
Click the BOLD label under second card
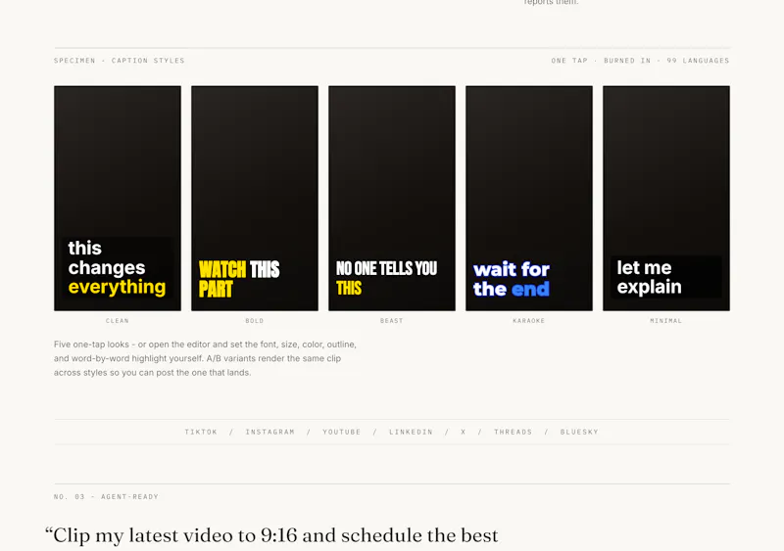pyautogui.click(x=255, y=321)
